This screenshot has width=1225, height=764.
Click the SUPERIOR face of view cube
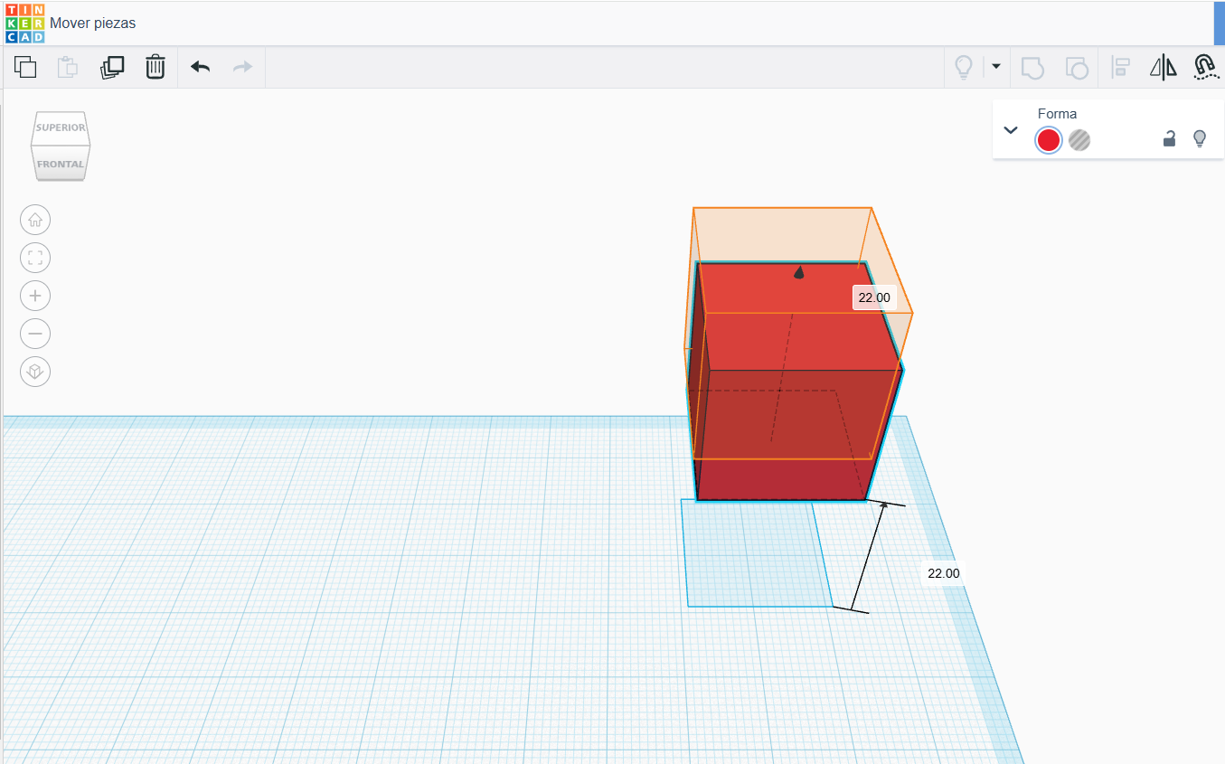[x=61, y=127]
